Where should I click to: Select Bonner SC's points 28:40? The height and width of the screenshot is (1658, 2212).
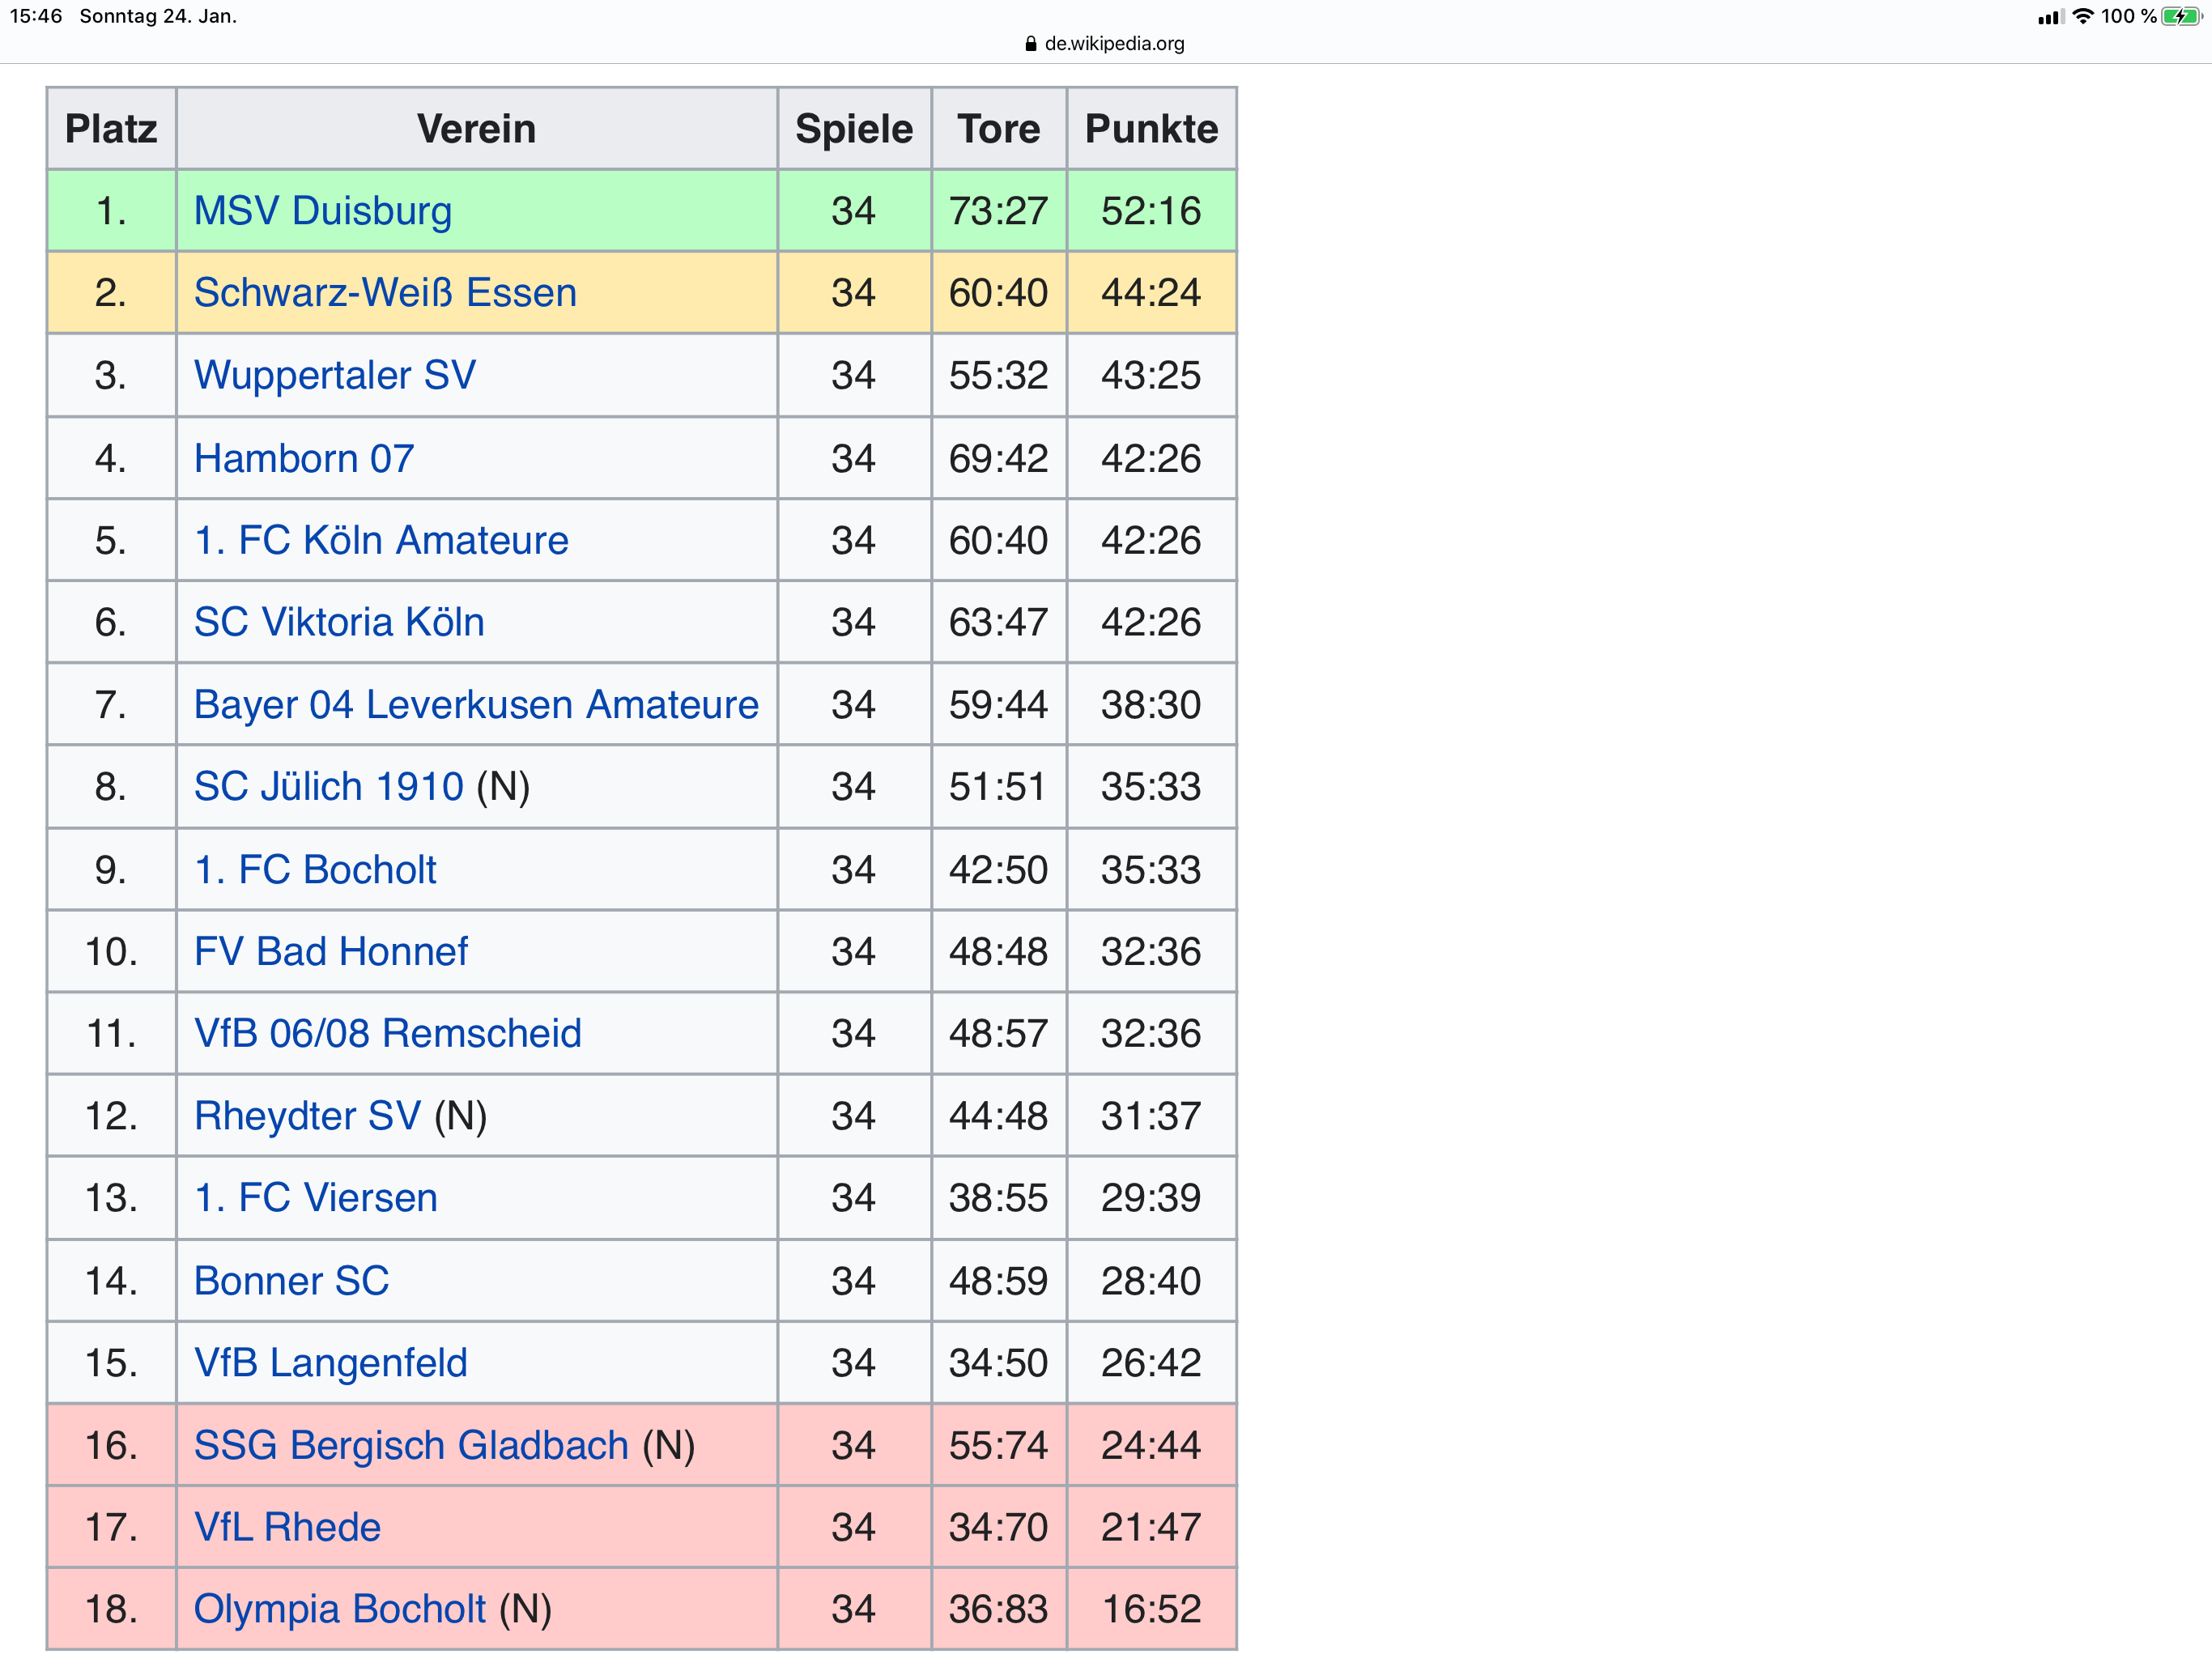pos(1151,1281)
